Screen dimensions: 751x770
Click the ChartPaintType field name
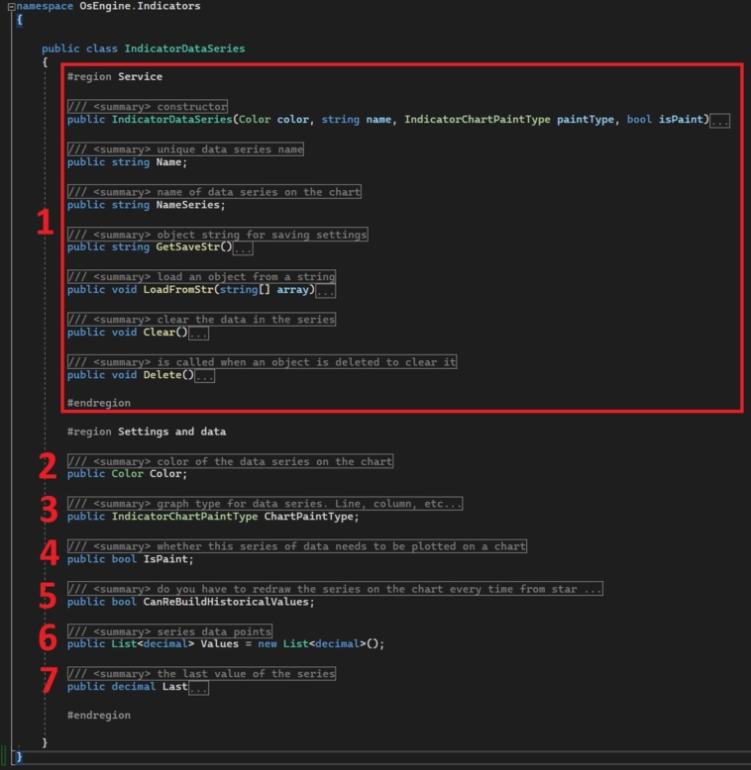[308, 517]
